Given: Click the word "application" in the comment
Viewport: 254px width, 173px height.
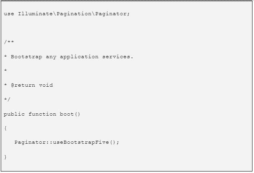Looking at the screenshot, I should (79, 57).
